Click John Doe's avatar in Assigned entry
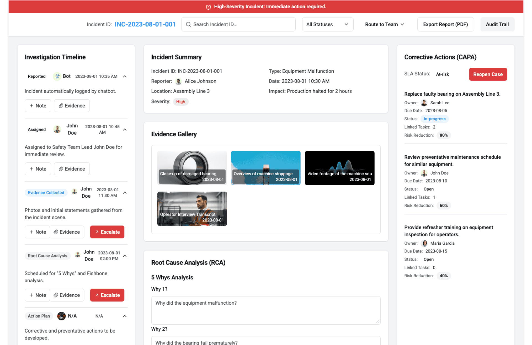Viewport: 532px width, 345px height. click(57, 129)
